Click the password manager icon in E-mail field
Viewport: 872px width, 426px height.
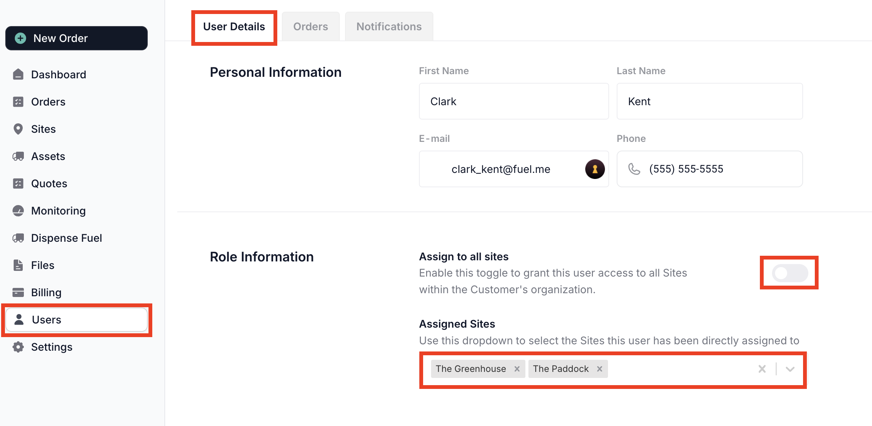(595, 169)
